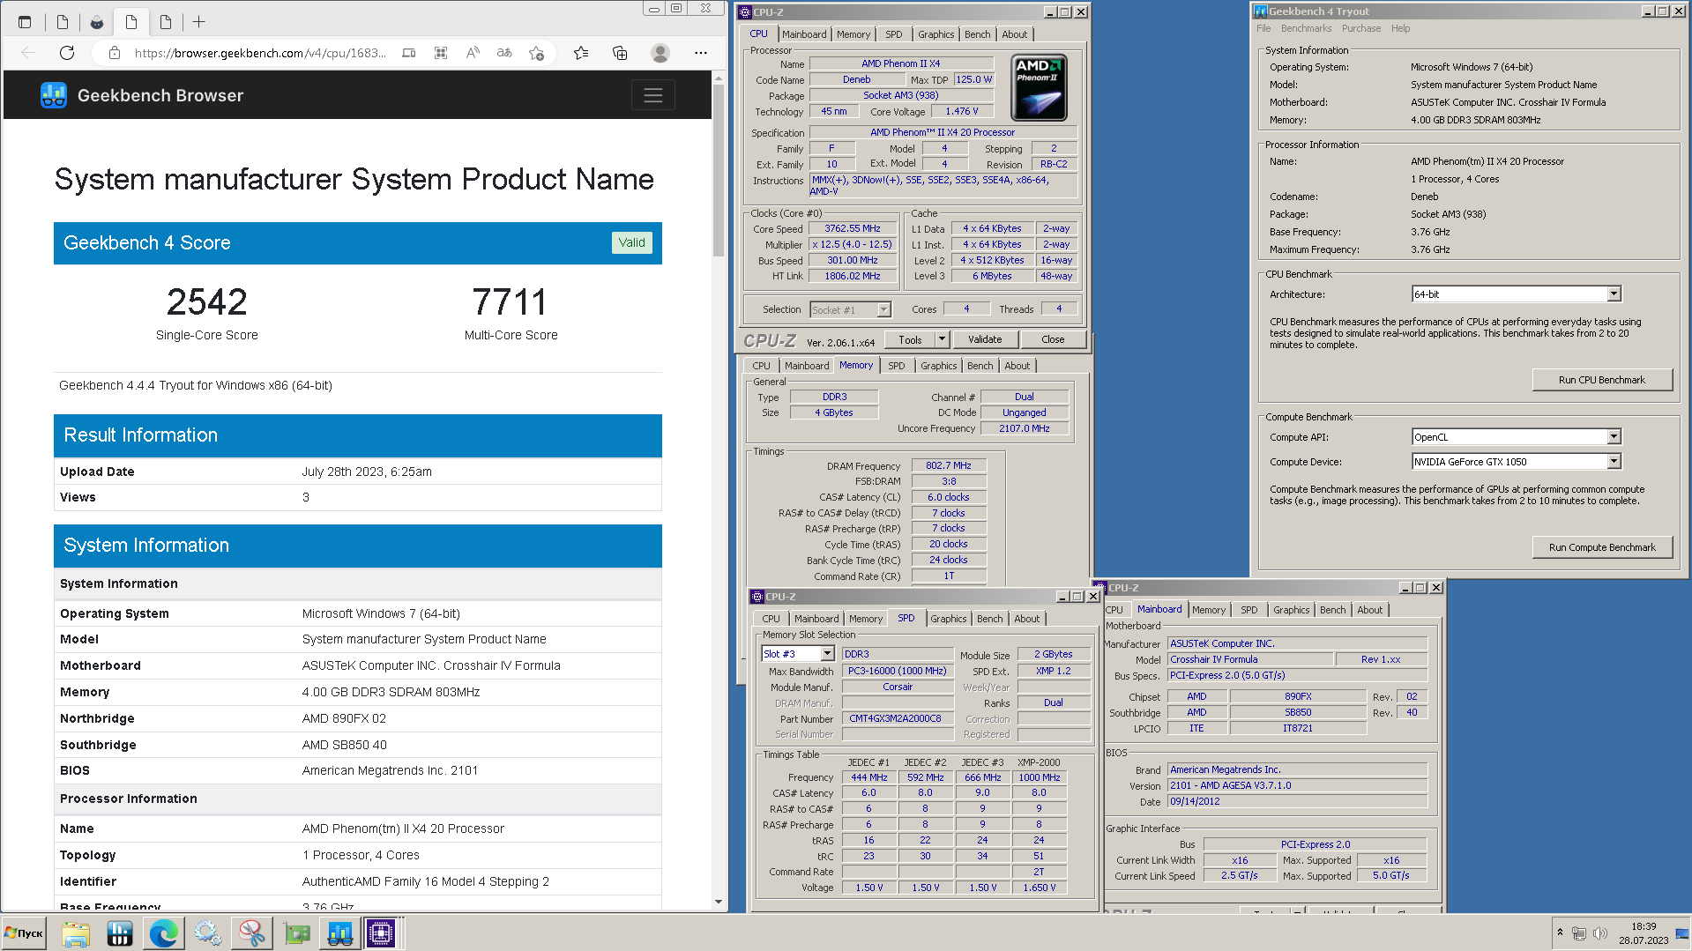Switch to Bench tab in top CPU-Z window
Image resolution: width=1692 pixels, height=951 pixels.
pos(977,34)
